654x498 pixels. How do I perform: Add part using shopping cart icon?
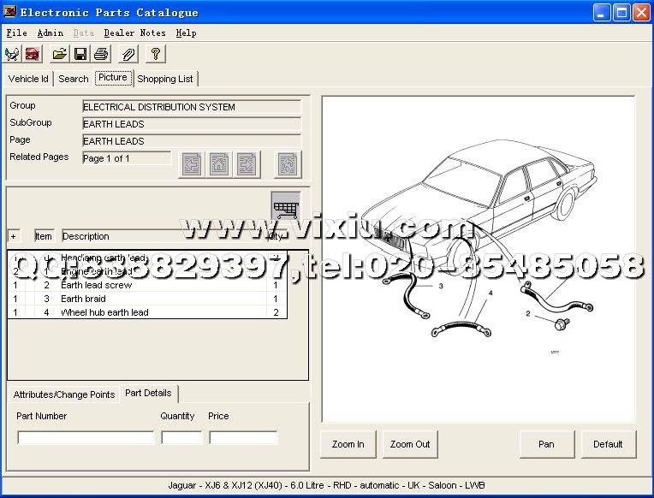(286, 206)
